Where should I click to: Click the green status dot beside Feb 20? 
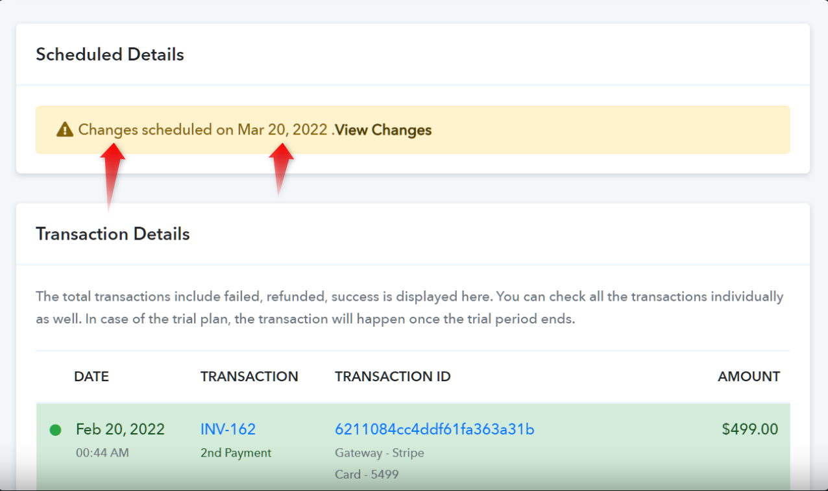pyautogui.click(x=55, y=430)
